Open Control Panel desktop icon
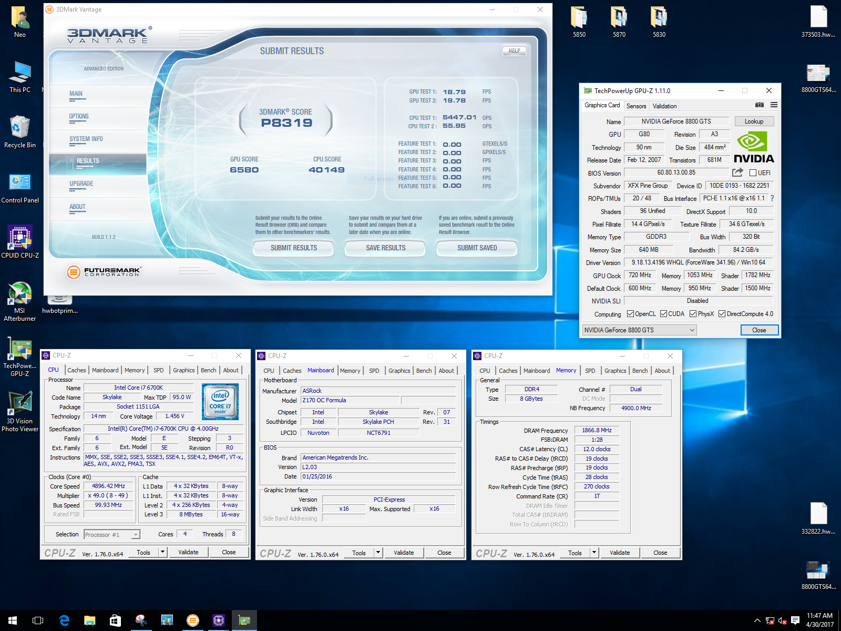 pos(20,188)
